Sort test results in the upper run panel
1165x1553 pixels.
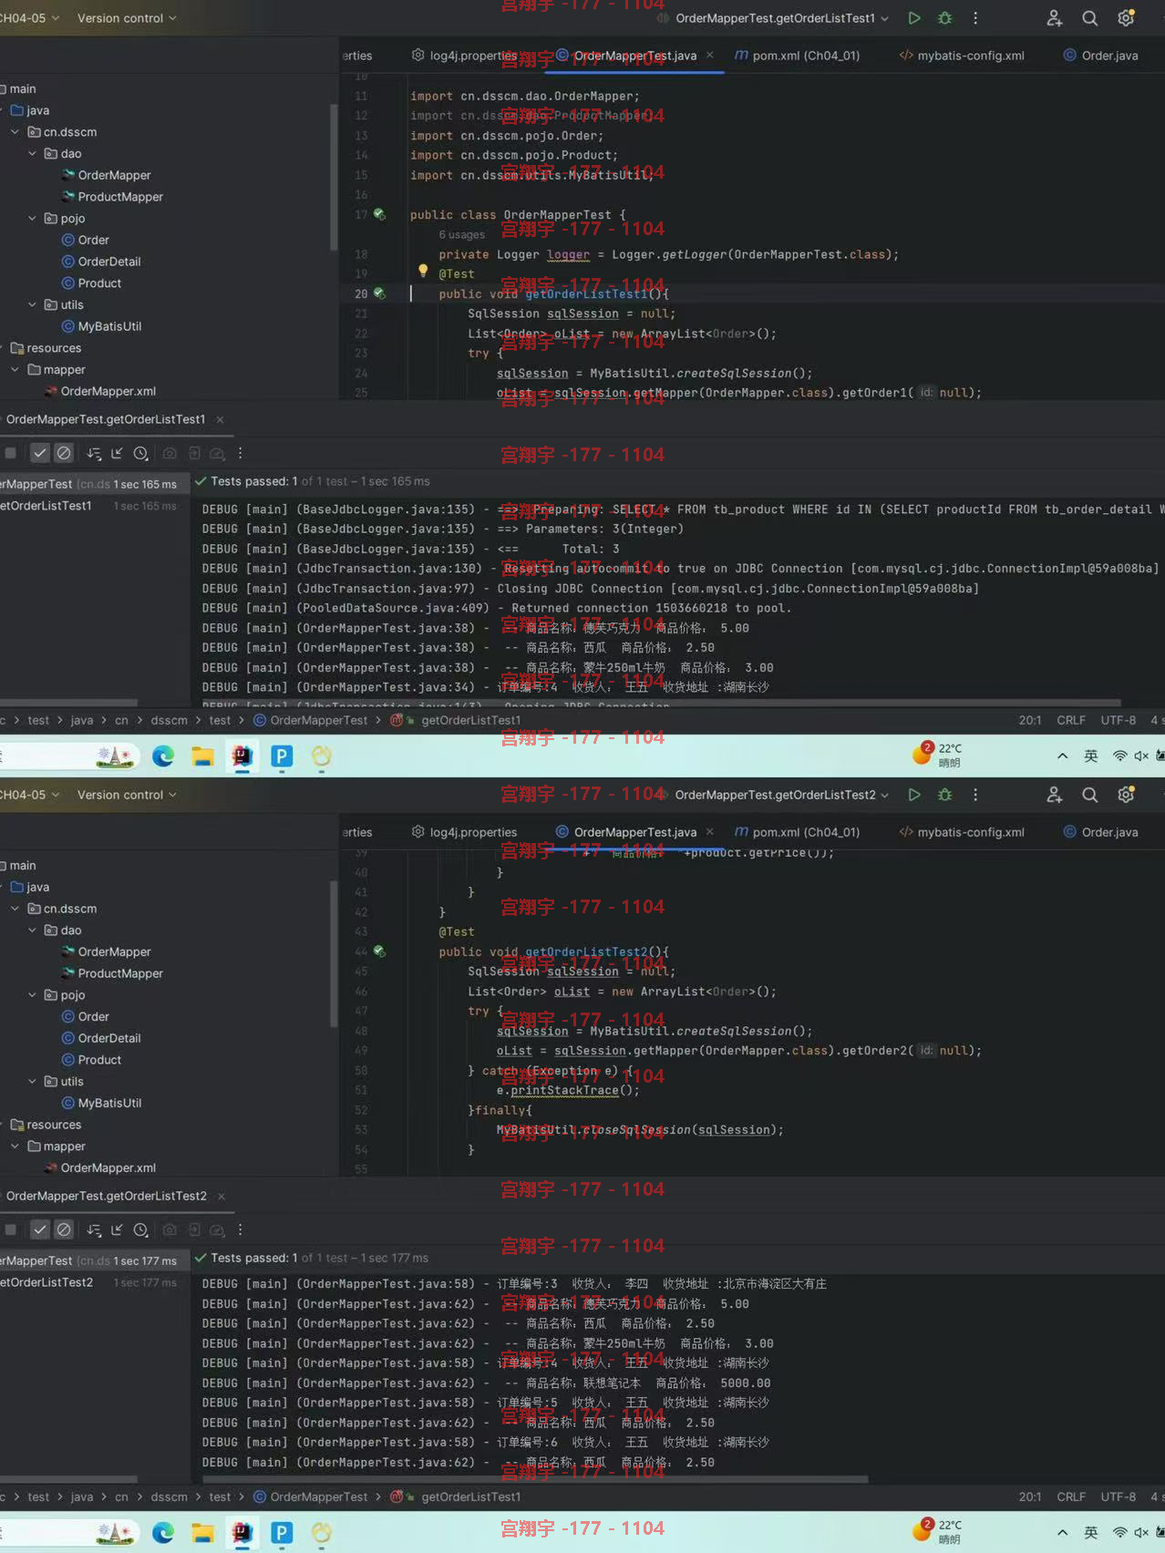pyautogui.click(x=94, y=453)
